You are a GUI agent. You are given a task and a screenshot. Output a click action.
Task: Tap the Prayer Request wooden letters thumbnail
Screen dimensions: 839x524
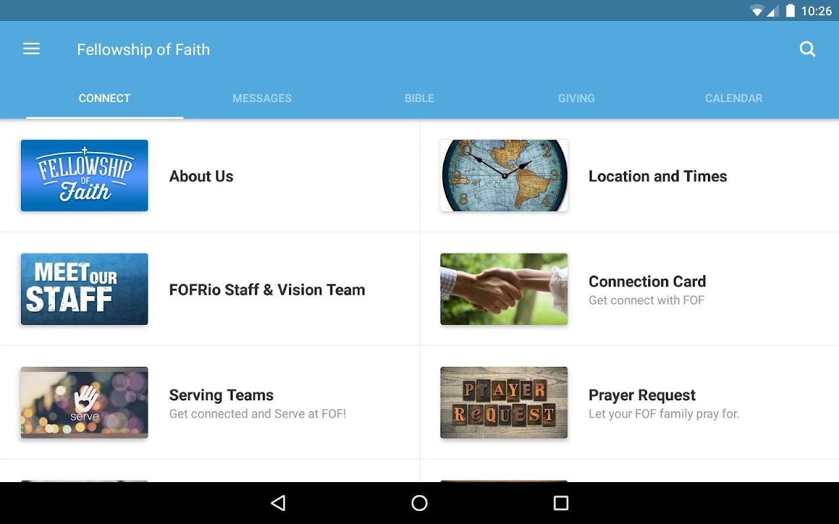[504, 402]
